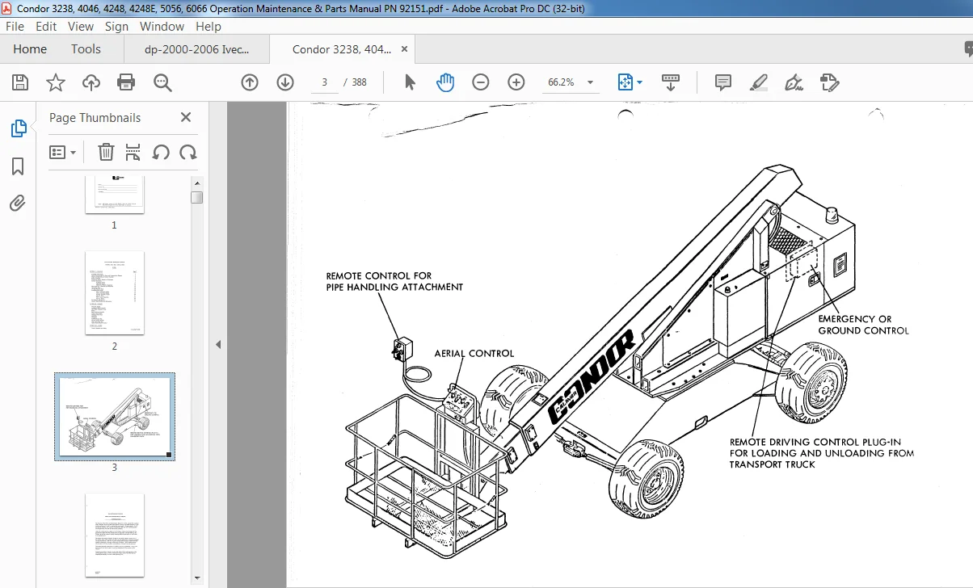Click the insert page break icon in thumbnails panel
This screenshot has height=588, width=973.
click(x=133, y=152)
